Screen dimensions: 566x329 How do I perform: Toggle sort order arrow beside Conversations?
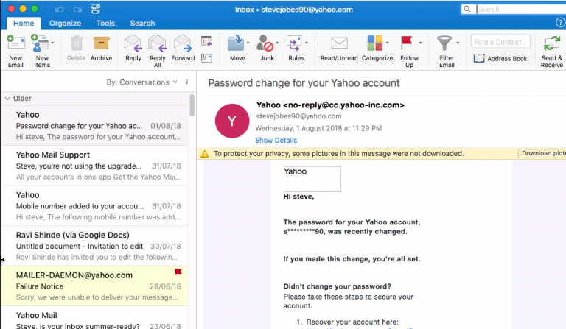click(x=186, y=82)
